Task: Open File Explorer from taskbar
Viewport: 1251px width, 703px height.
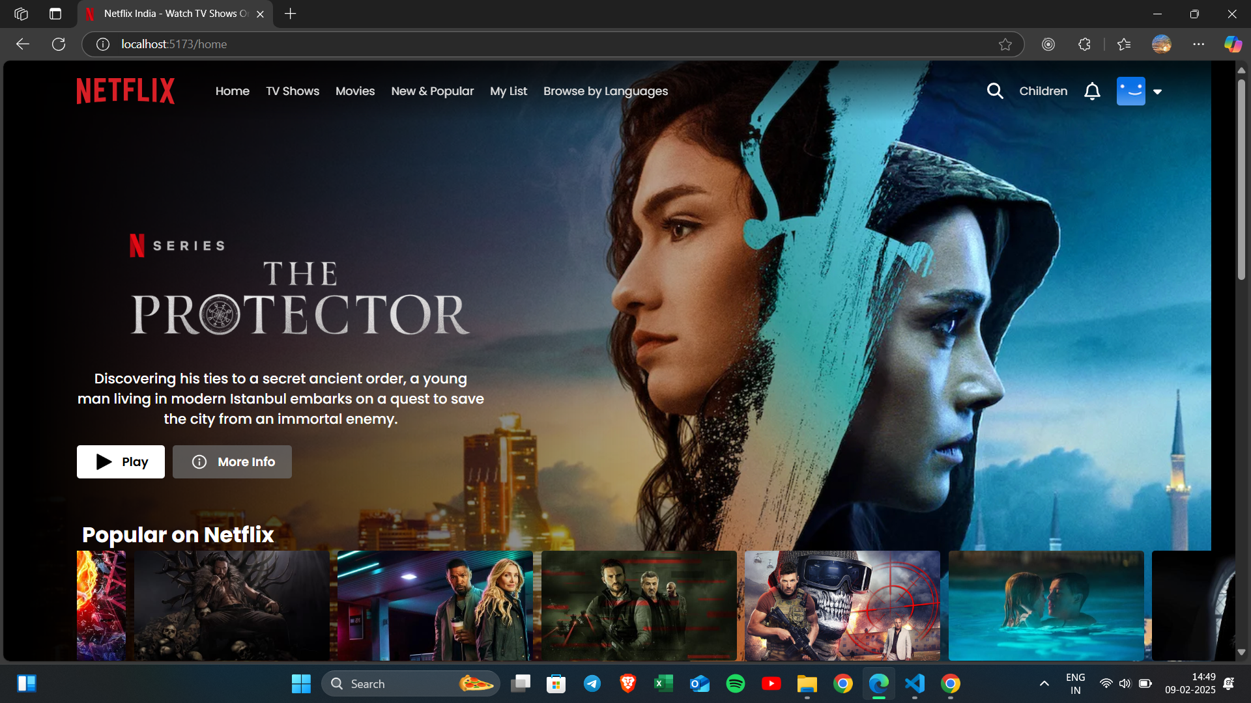Action: (x=807, y=683)
